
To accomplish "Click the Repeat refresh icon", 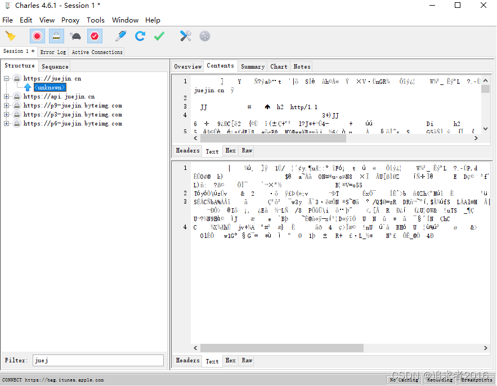I will point(140,36).
